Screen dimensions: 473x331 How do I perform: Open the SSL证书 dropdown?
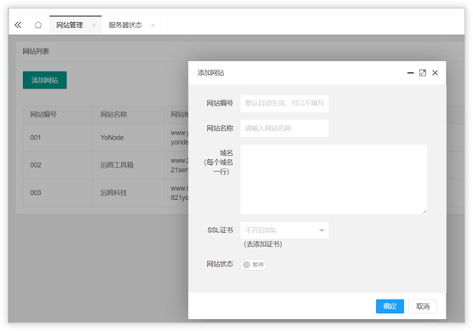285,231
